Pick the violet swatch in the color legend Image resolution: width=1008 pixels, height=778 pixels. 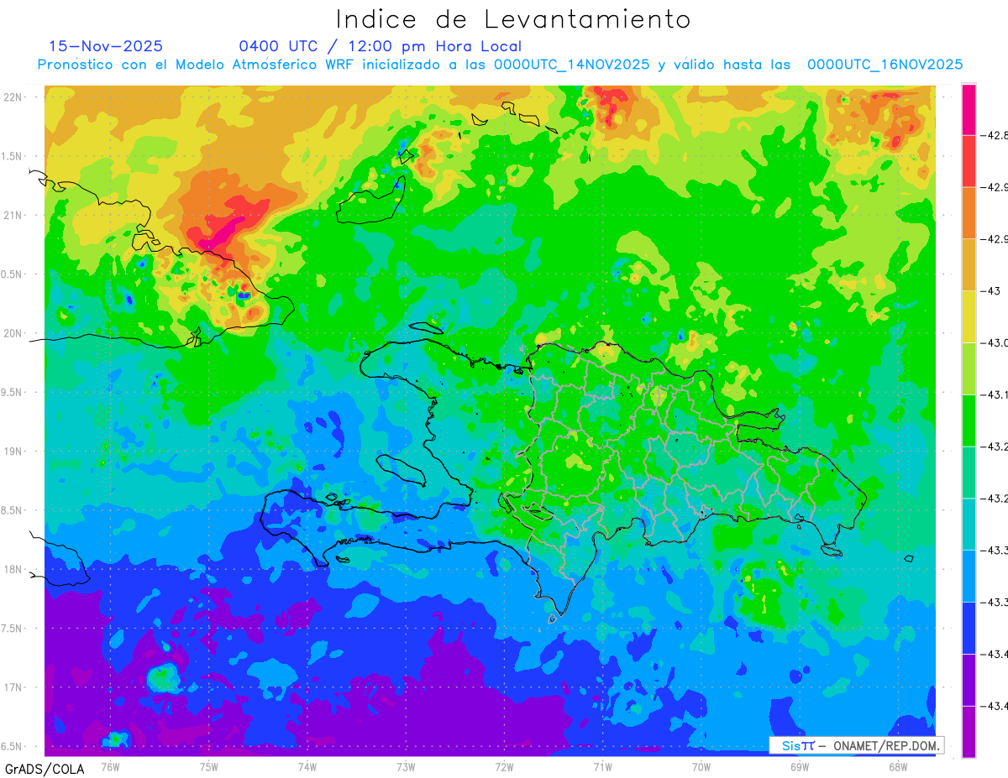click(969, 680)
